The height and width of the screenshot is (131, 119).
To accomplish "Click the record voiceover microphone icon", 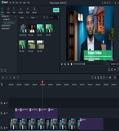I will click(x=95, y=78).
